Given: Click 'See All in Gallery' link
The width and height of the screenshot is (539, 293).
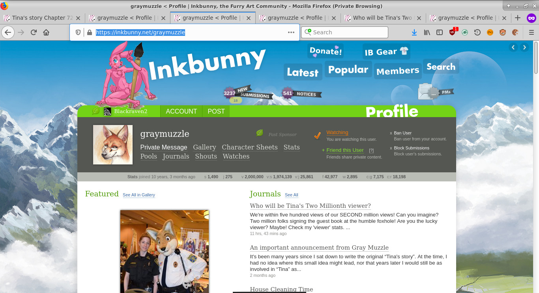Looking at the screenshot, I should coord(139,195).
